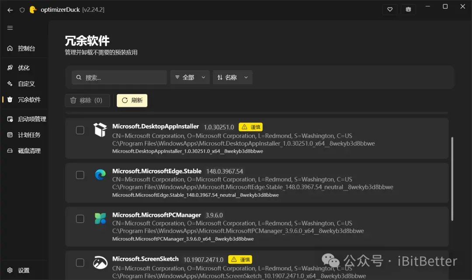Open the 名称 sort dropdown

click(233, 78)
